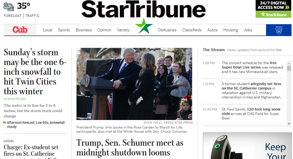Open the TRAFFIC link
293x159 pixels.
[x=32, y=16]
